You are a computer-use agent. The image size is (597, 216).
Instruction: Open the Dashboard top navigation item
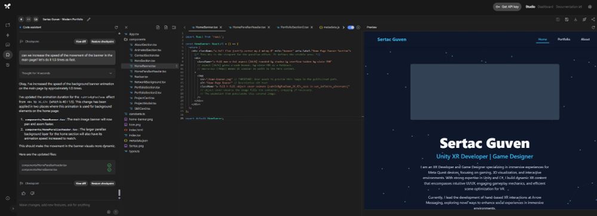click(545, 7)
